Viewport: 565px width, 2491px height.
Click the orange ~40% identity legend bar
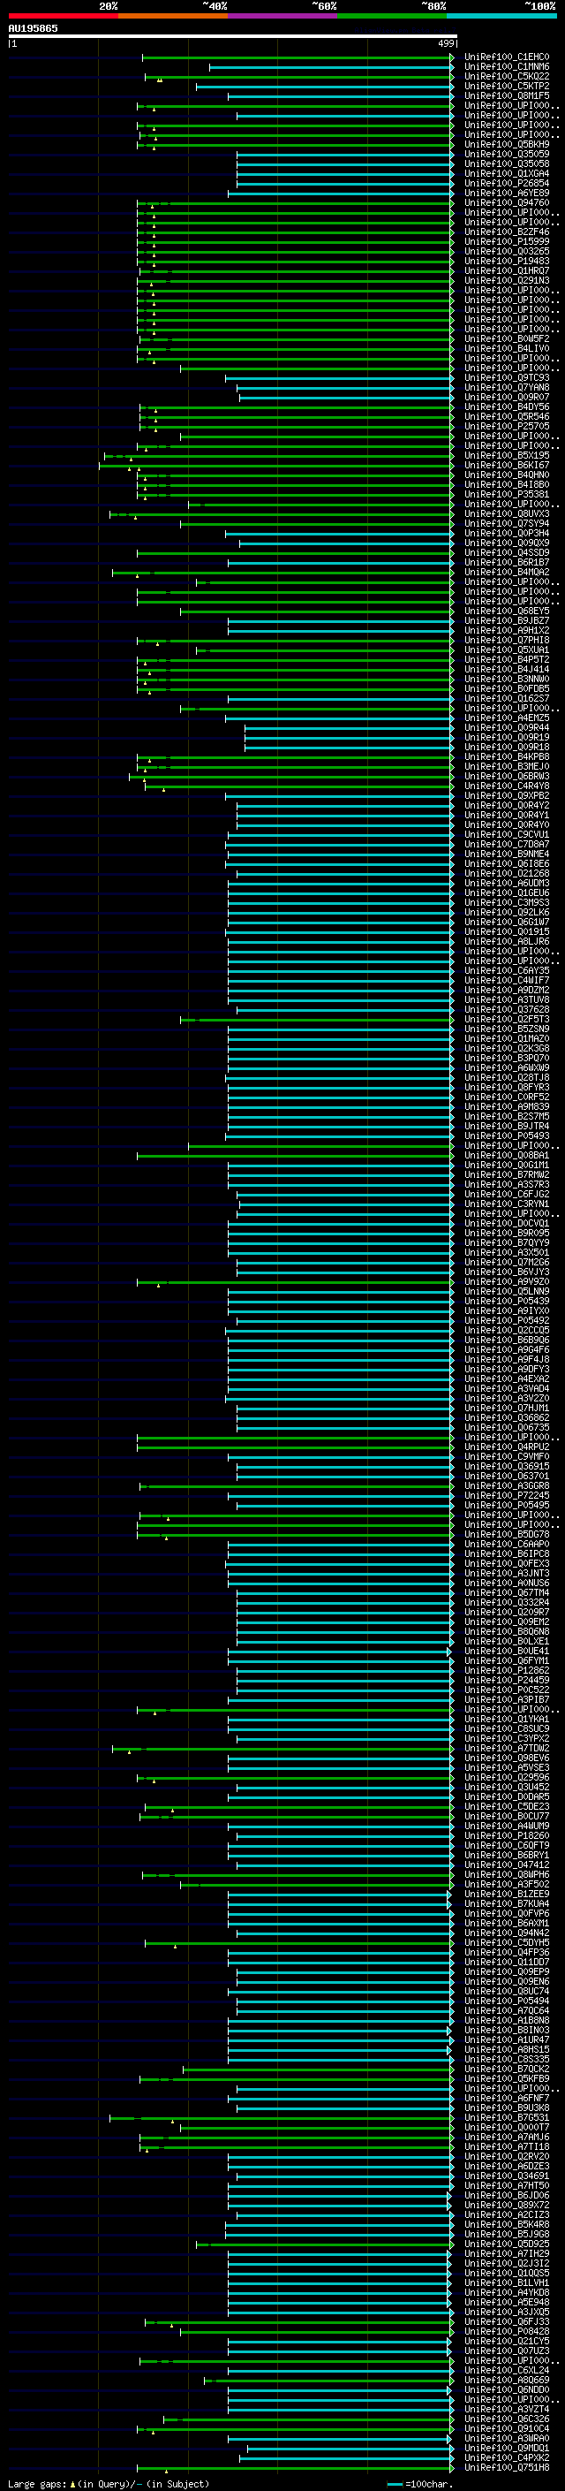[173, 16]
